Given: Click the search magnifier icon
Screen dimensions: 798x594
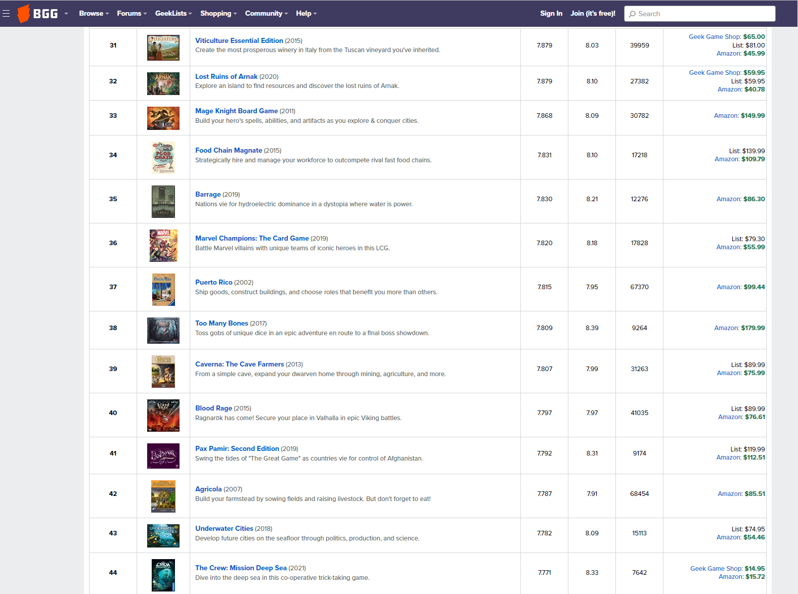Looking at the screenshot, I should point(632,14).
